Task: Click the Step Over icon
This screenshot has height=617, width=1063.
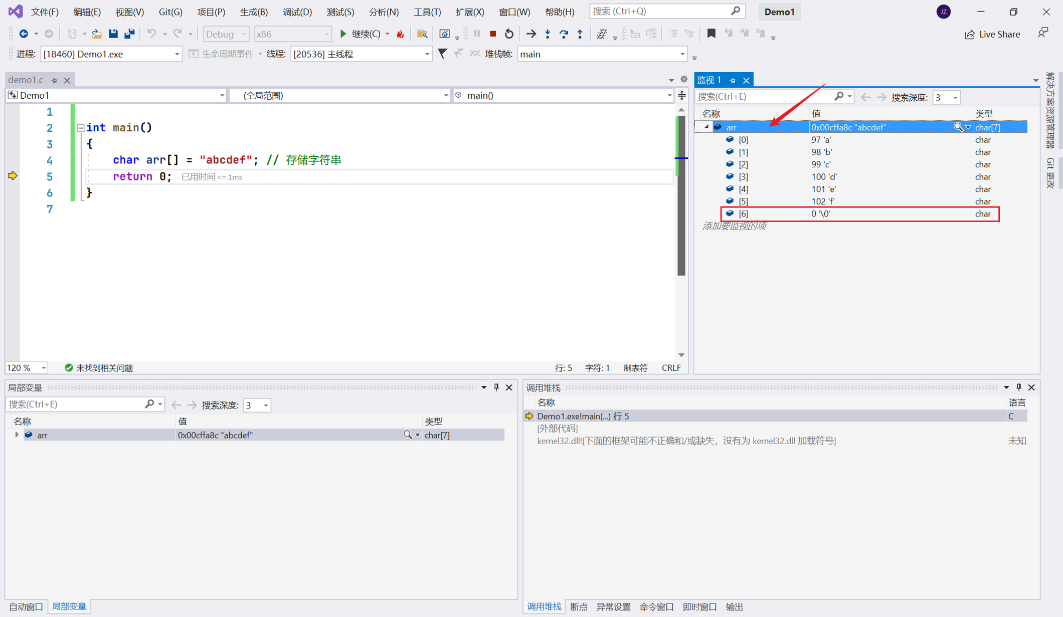Action: coord(564,34)
